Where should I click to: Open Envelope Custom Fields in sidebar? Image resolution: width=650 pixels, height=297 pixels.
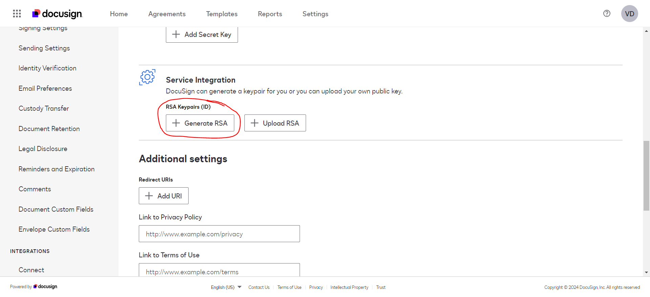click(x=54, y=229)
